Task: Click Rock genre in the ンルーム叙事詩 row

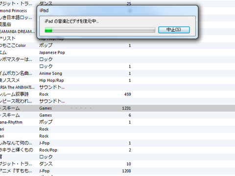Action: pyautogui.click(x=44, y=94)
